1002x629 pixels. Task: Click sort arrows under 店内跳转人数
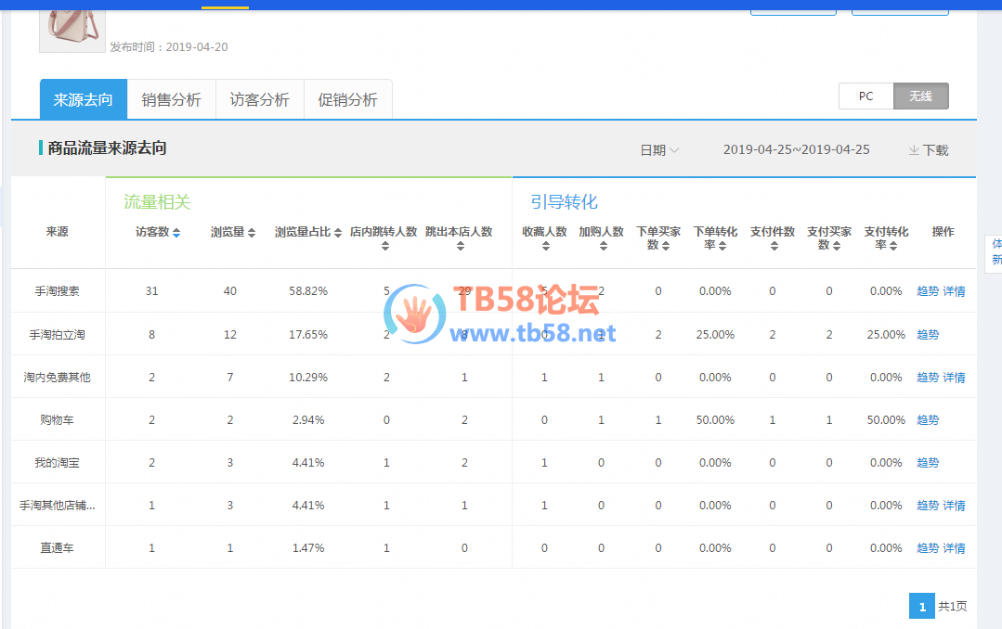(x=384, y=246)
